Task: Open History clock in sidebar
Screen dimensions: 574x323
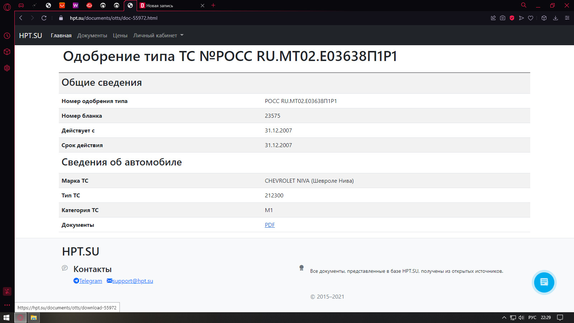Action: pos(7,36)
